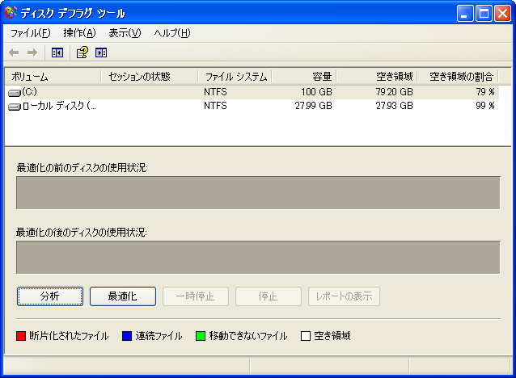Click the red 断片化されたファイル swatch
Viewport: 516px width, 378px height.
pyautogui.click(x=21, y=336)
